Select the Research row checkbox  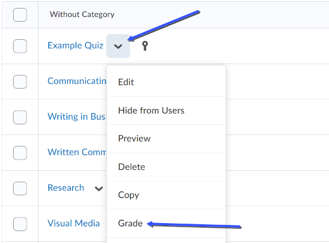[x=20, y=188]
